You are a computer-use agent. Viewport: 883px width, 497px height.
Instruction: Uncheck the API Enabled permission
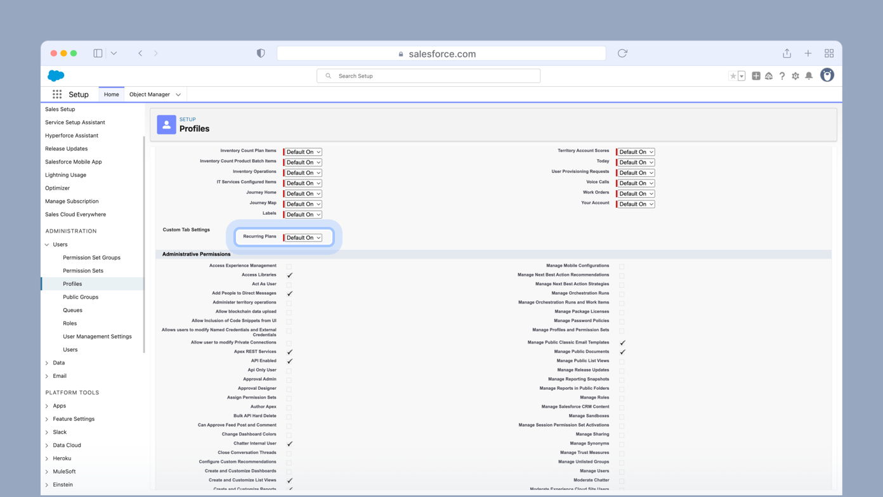tap(290, 360)
